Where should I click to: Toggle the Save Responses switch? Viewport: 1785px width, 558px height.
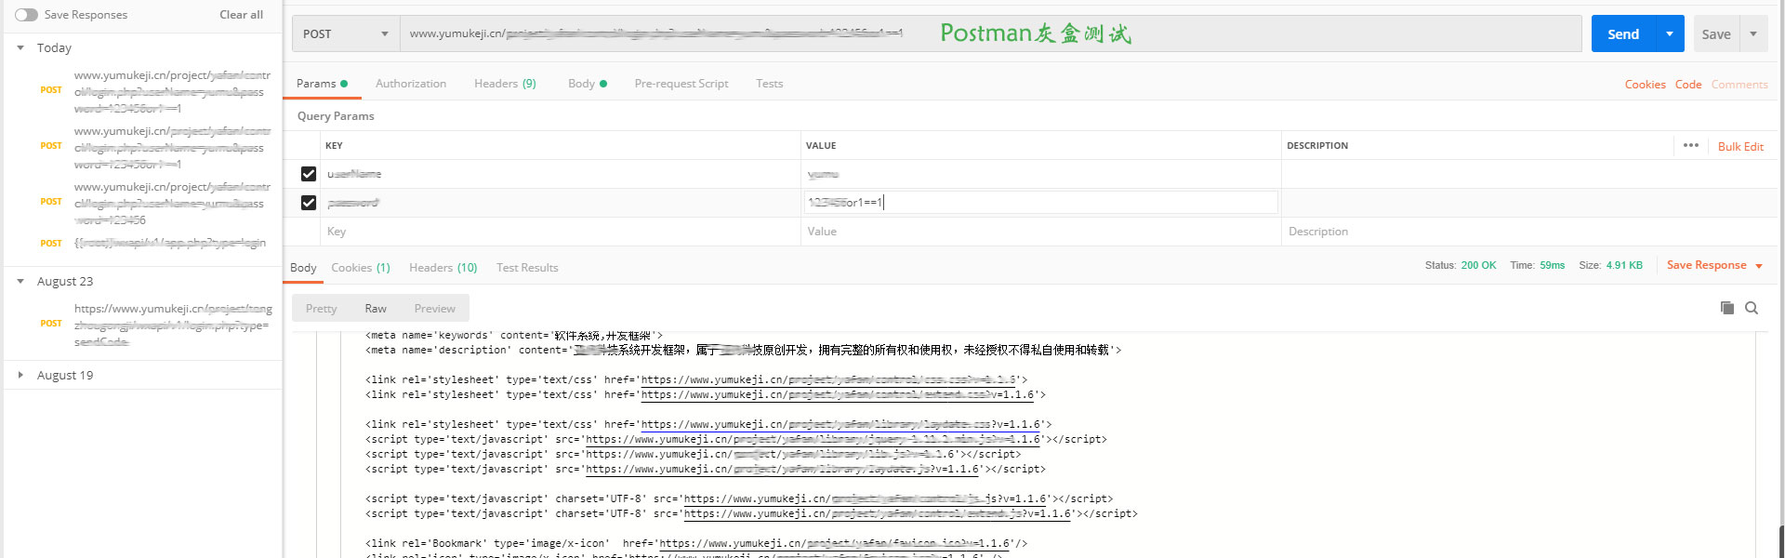26,15
